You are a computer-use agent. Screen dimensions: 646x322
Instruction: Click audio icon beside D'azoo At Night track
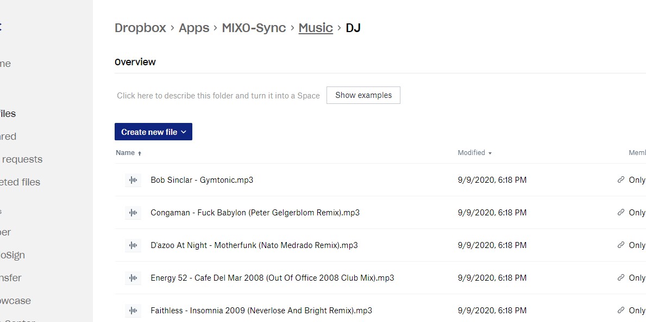click(133, 245)
